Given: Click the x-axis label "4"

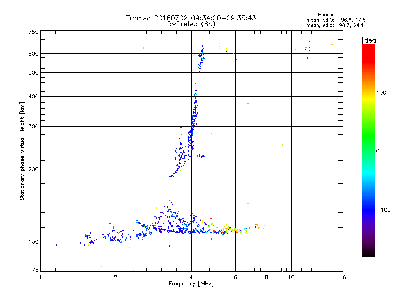Looking at the screenshot, I should [x=191, y=277].
